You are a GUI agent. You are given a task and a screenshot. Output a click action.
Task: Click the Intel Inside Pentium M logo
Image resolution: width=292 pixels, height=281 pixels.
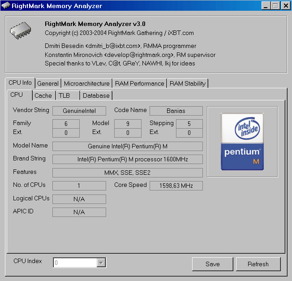tap(242, 142)
